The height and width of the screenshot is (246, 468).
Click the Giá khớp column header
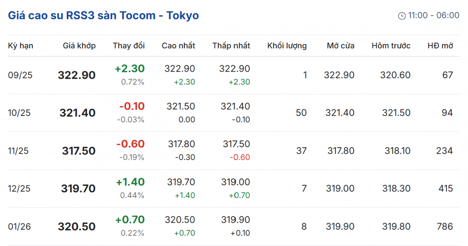pyautogui.click(x=79, y=46)
